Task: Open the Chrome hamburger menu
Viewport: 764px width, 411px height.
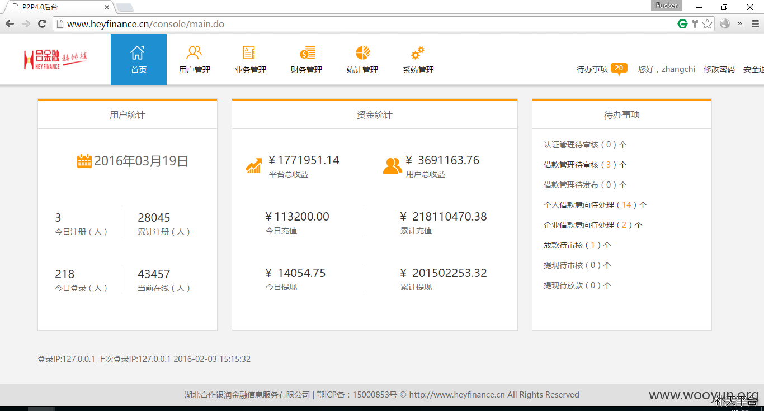Action: pyautogui.click(x=755, y=23)
